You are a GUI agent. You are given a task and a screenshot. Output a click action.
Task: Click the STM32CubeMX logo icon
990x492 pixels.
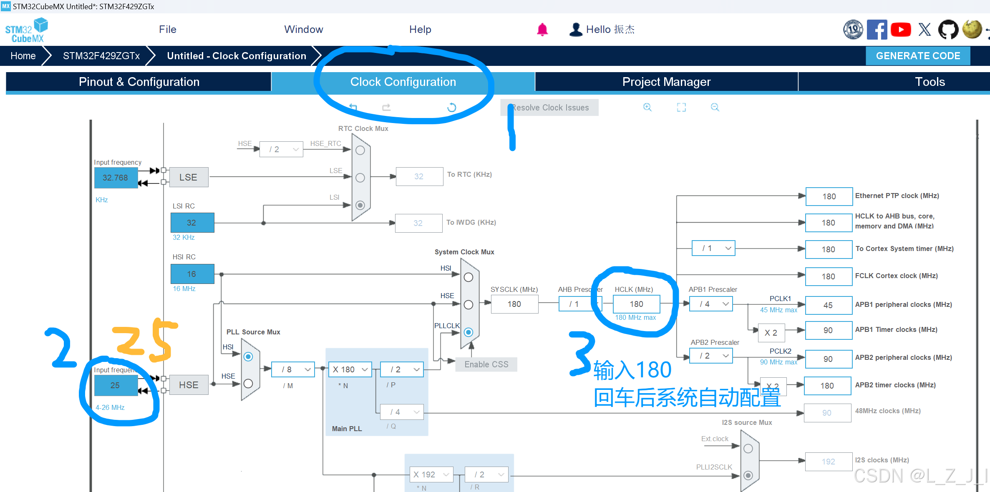26,30
